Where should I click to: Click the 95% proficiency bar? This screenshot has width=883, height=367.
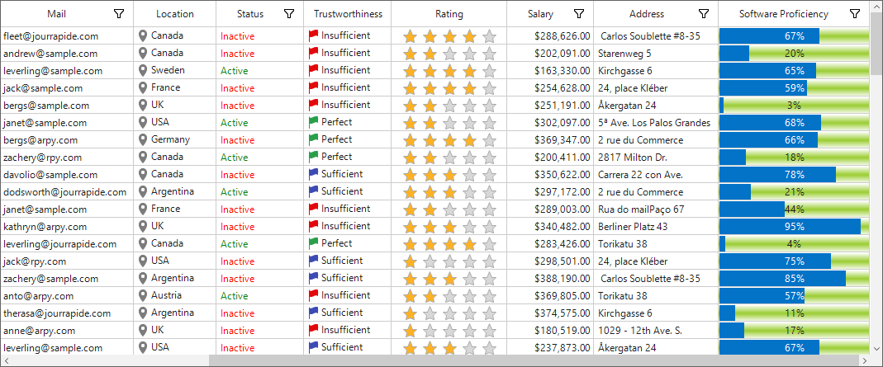(794, 227)
